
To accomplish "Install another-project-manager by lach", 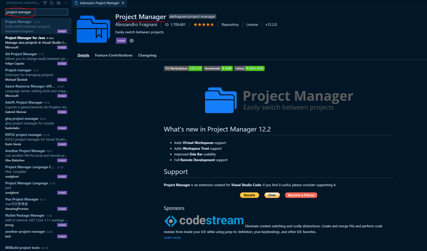I will point(62,236).
